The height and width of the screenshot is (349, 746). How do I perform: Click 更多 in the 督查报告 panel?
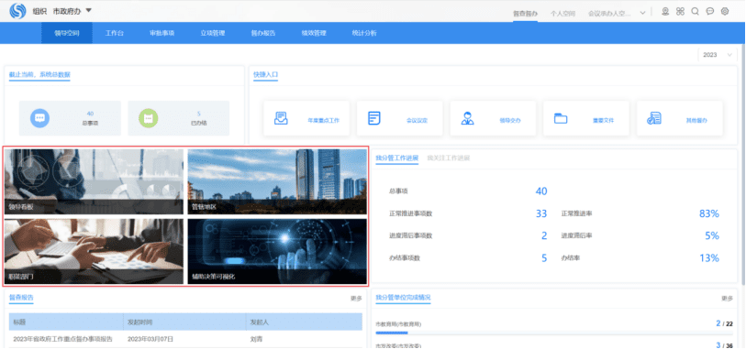[356, 299]
